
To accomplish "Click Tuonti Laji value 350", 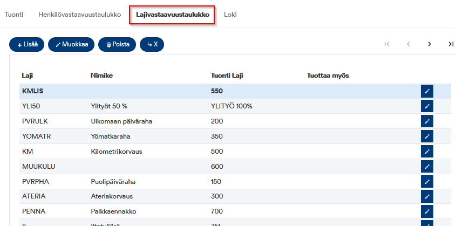I will 217,136.
